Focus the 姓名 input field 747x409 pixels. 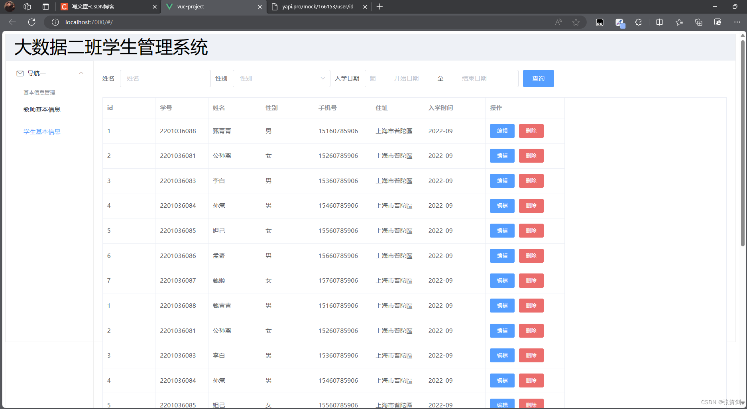coord(165,79)
